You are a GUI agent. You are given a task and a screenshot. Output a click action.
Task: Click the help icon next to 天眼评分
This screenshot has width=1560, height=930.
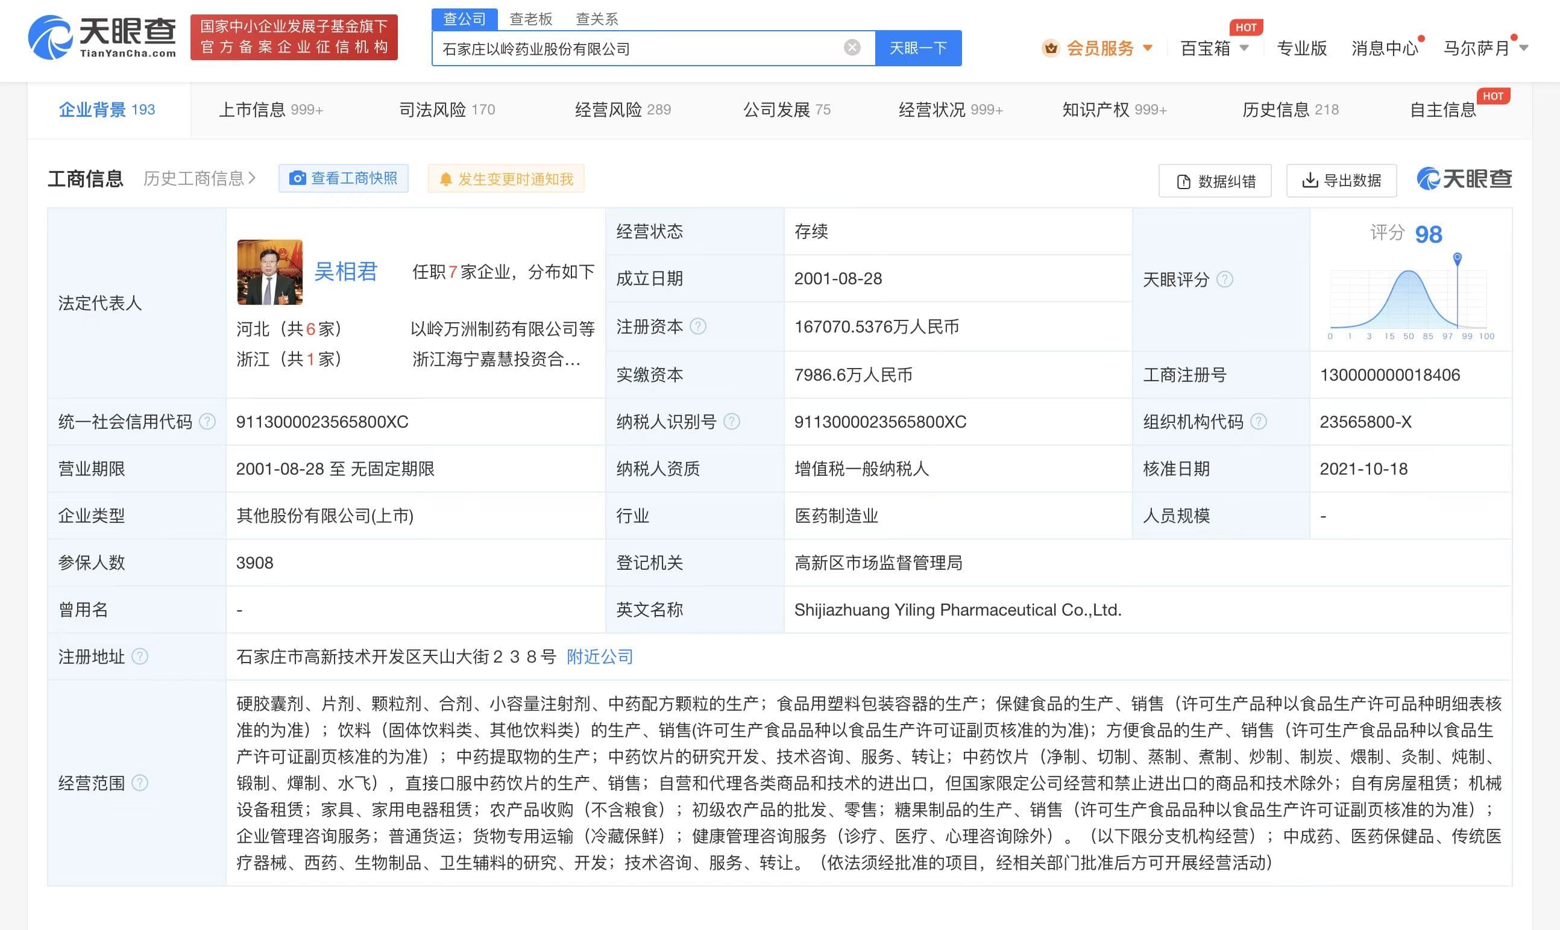[x=1224, y=279]
